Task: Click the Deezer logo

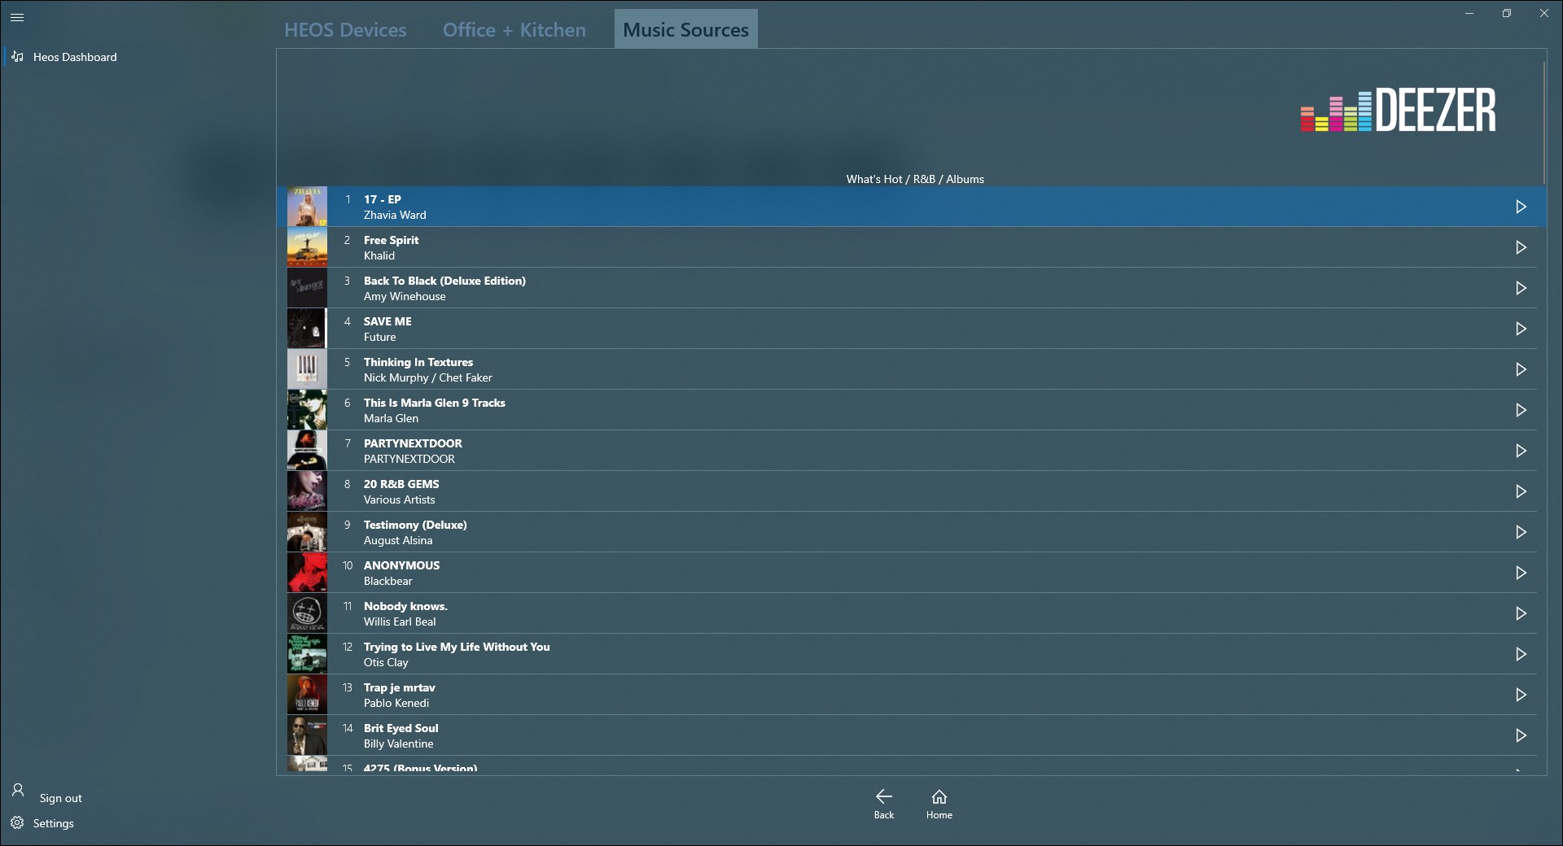Action: pyautogui.click(x=1399, y=110)
